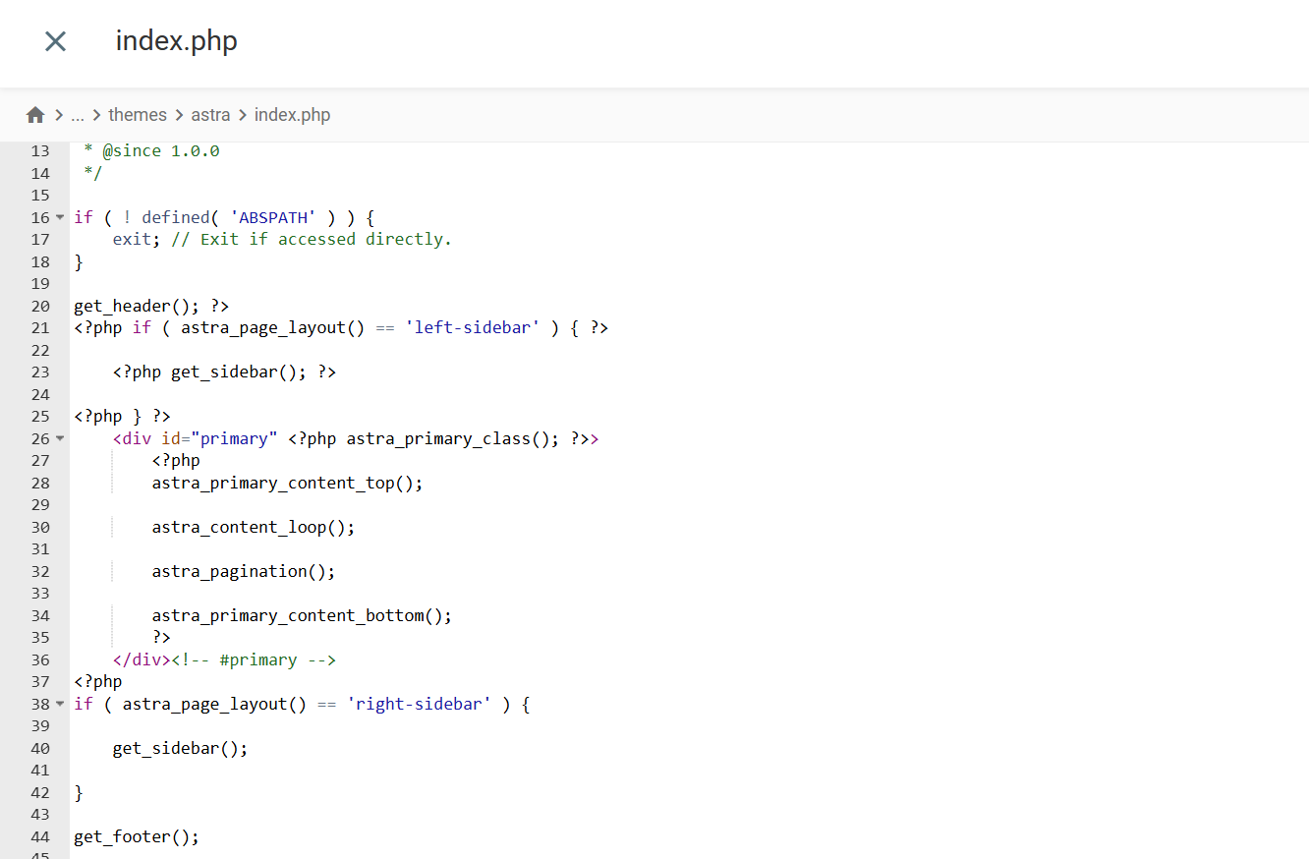Collapse the code block at line 16
Viewport: 1309px width, 859px height.
coord(60,217)
